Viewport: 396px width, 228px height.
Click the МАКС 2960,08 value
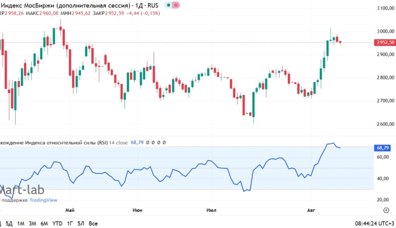pos(42,13)
